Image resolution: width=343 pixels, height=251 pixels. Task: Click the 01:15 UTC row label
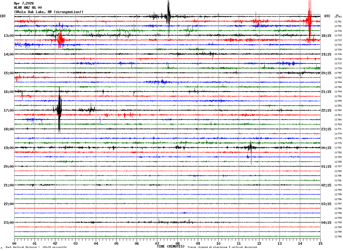point(326,166)
